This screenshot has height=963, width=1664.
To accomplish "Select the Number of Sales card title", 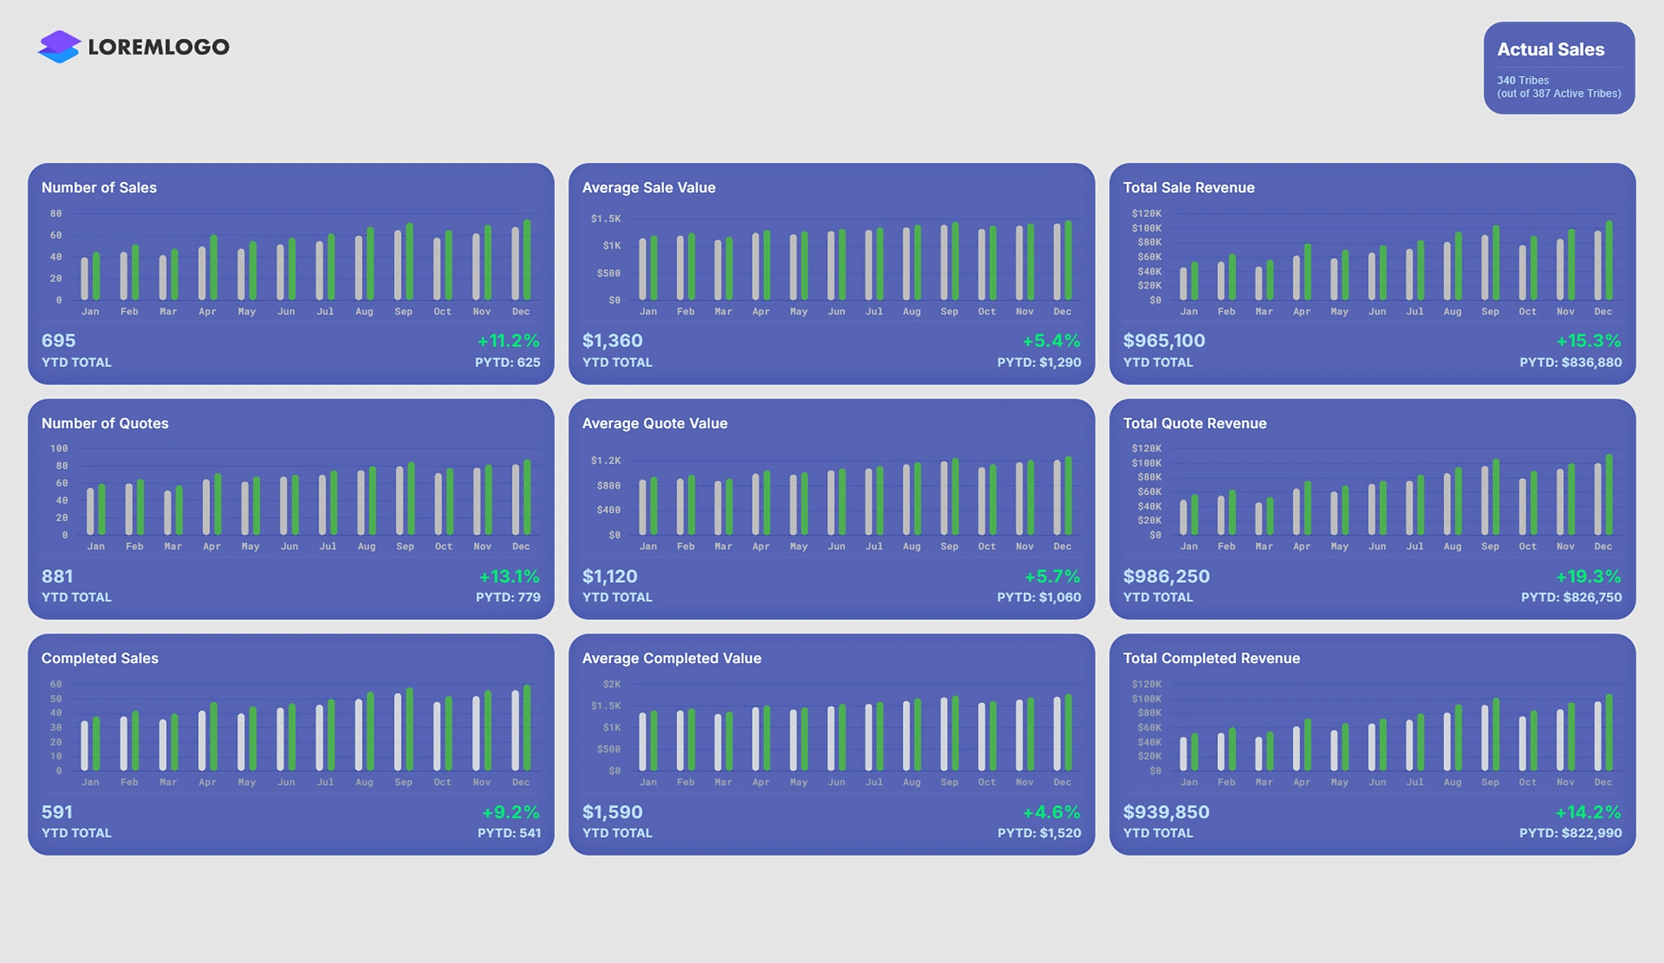I will tap(99, 188).
